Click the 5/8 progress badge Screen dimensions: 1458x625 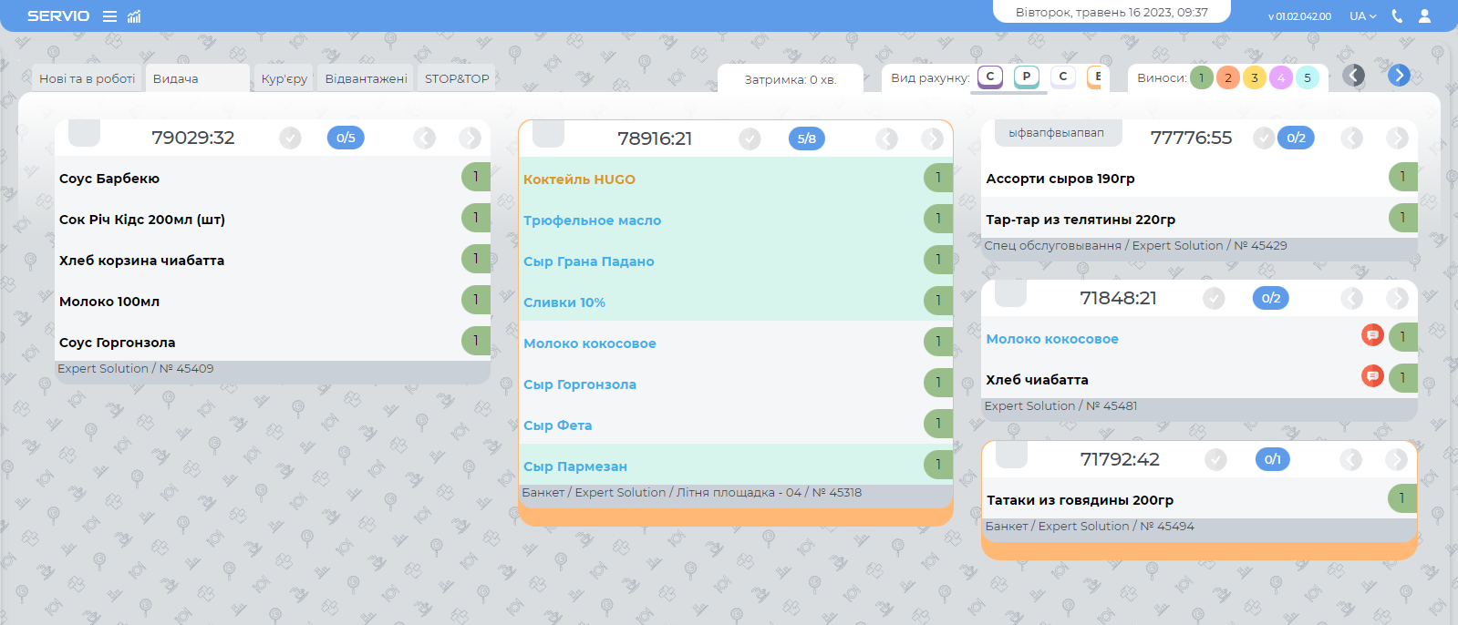(x=806, y=138)
